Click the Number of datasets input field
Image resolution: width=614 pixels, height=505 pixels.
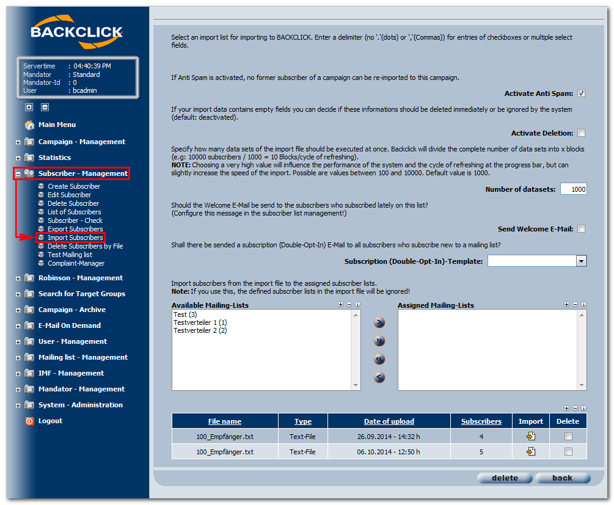coord(573,189)
